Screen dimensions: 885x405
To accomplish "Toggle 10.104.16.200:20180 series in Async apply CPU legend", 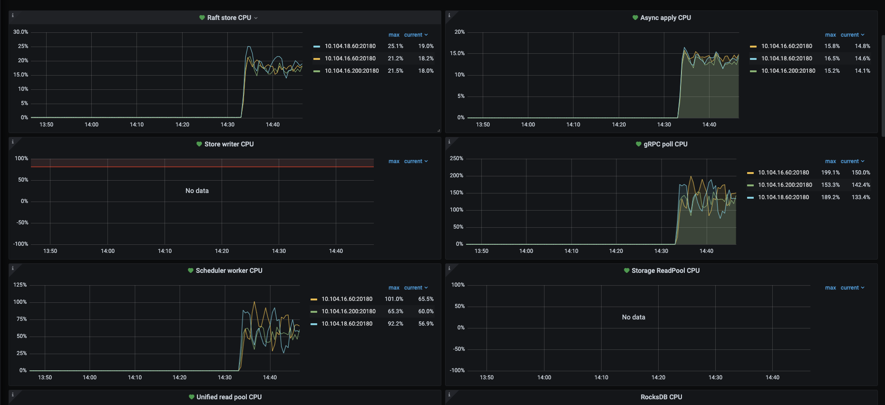I will [x=788, y=71].
